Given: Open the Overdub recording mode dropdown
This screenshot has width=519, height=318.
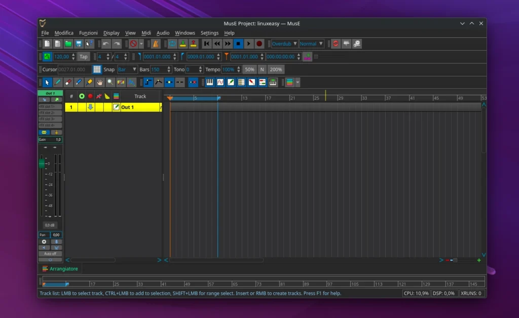Looking at the screenshot, I should (283, 43).
